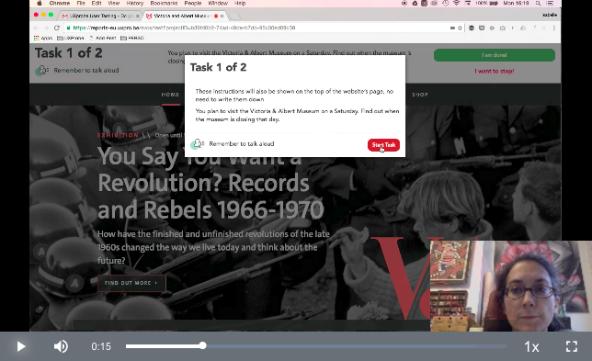Open the File menu
Image resolution: width=592 pixels, height=361 pixels.
tap(81, 4)
